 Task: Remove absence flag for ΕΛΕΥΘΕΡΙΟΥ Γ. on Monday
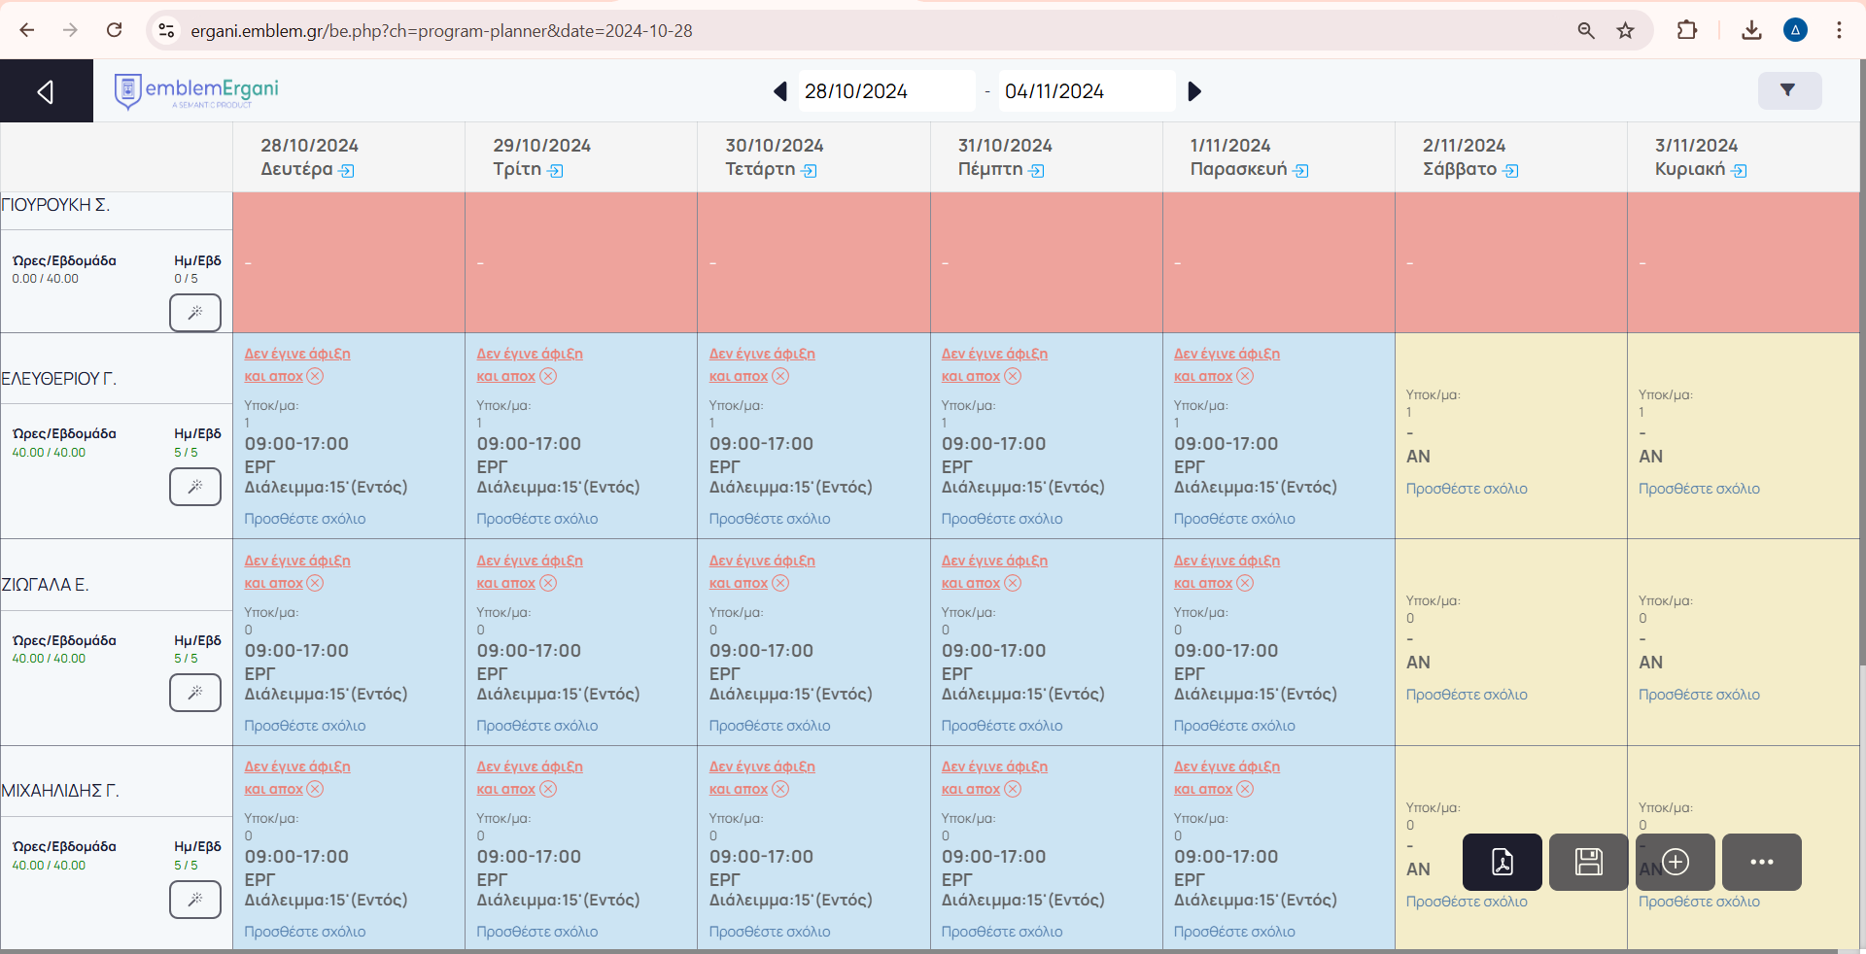(x=315, y=377)
